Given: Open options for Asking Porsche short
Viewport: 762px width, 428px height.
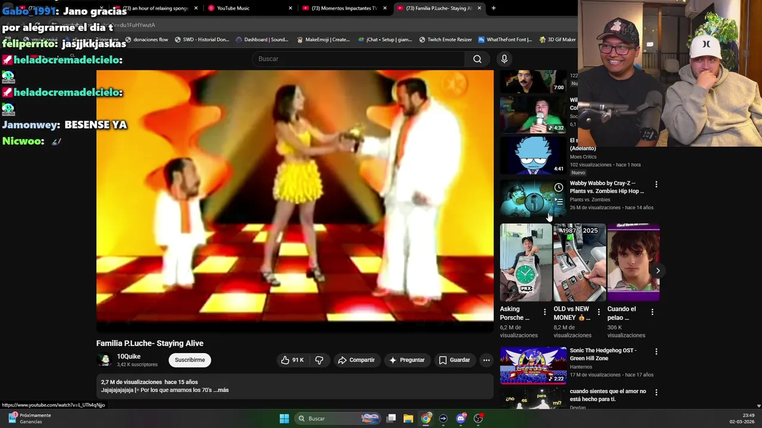Looking at the screenshot, I should pos(545,312).
